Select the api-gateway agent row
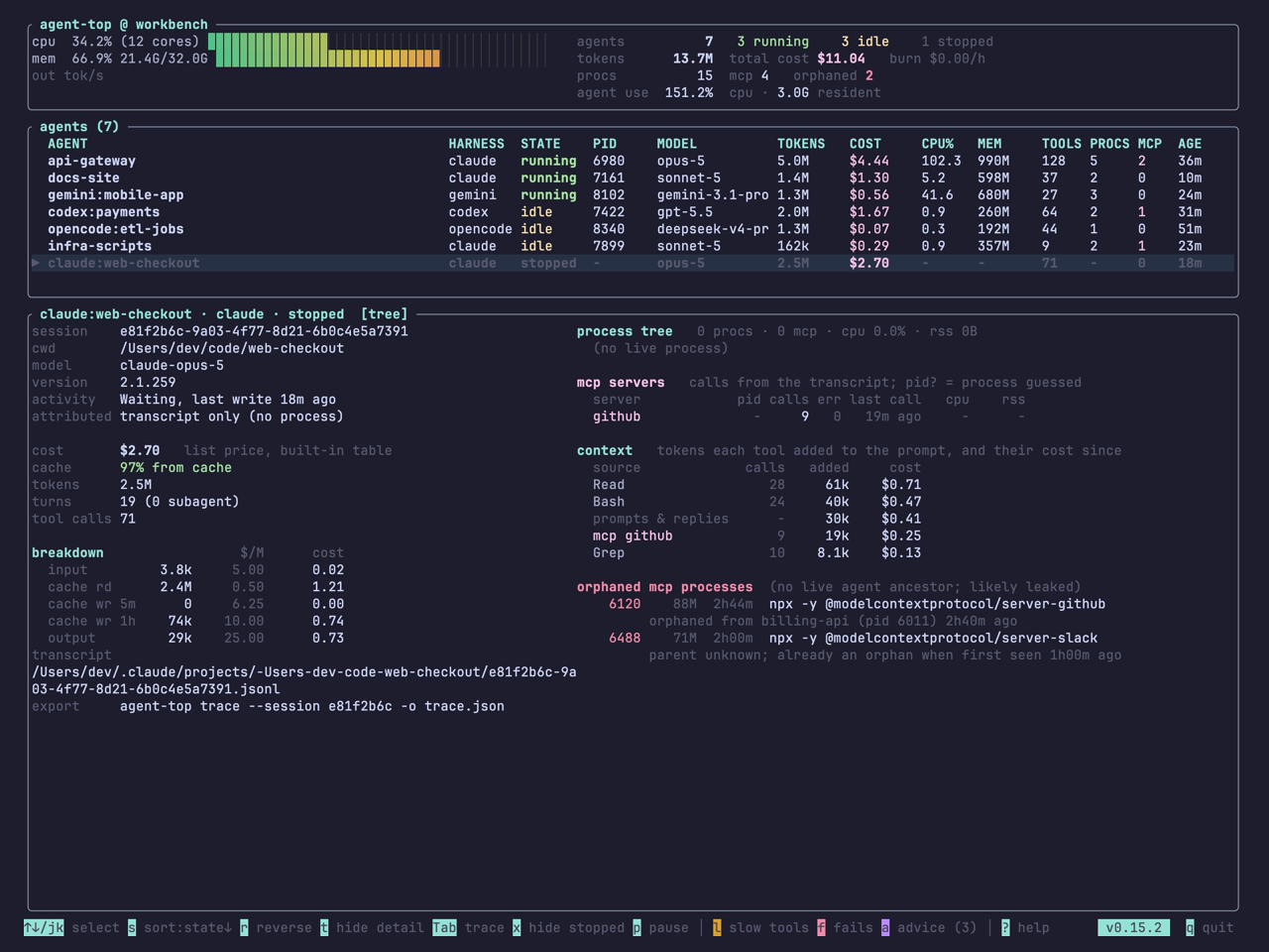 [x=633, y=161]
